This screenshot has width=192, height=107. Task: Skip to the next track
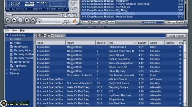point(33,20)
